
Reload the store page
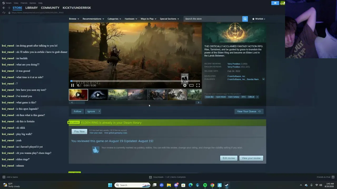pyautogui.click(x=4, y=13)
